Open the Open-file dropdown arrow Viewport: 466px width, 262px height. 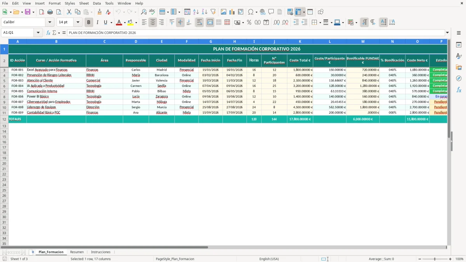[22, 12]
